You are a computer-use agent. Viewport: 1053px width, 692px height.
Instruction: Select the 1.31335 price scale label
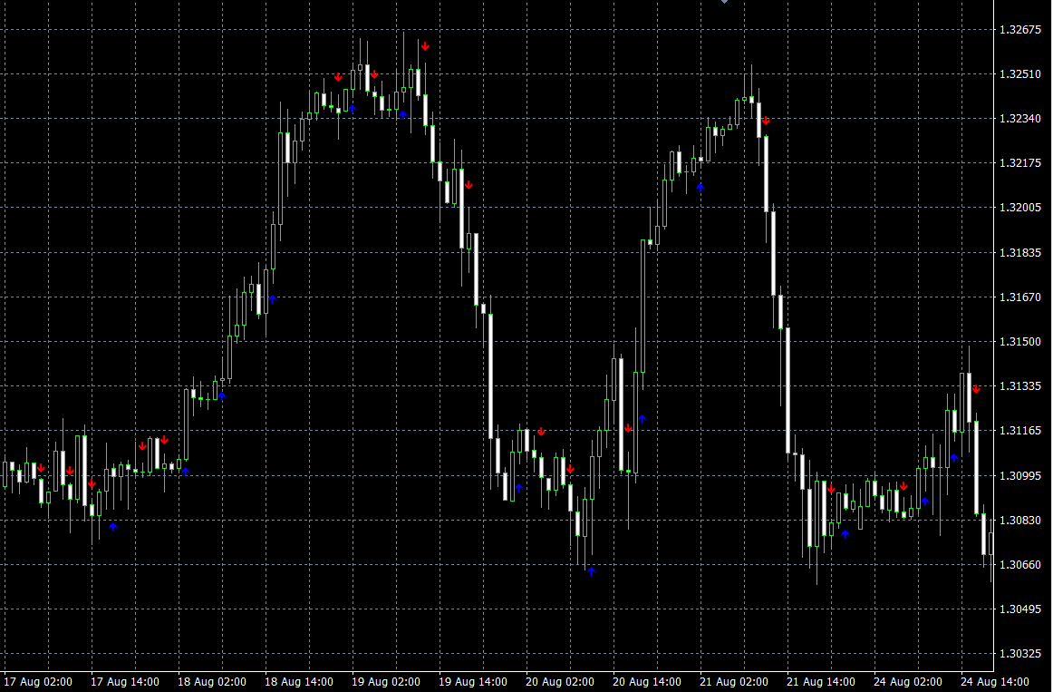tap(1020, 385)
